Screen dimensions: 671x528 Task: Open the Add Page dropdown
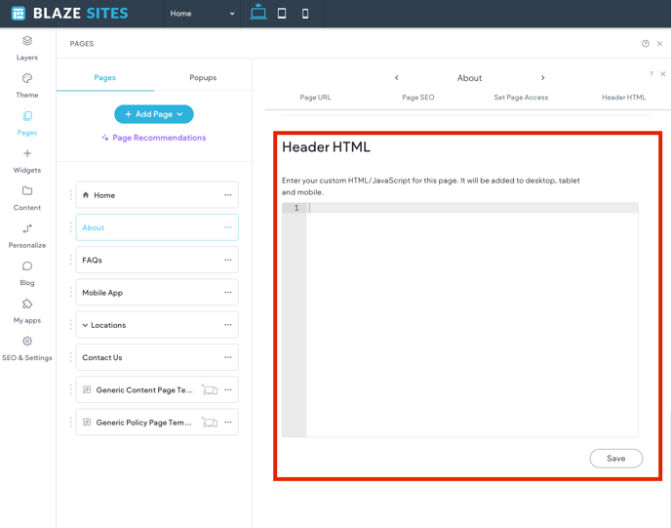(154, 114)
